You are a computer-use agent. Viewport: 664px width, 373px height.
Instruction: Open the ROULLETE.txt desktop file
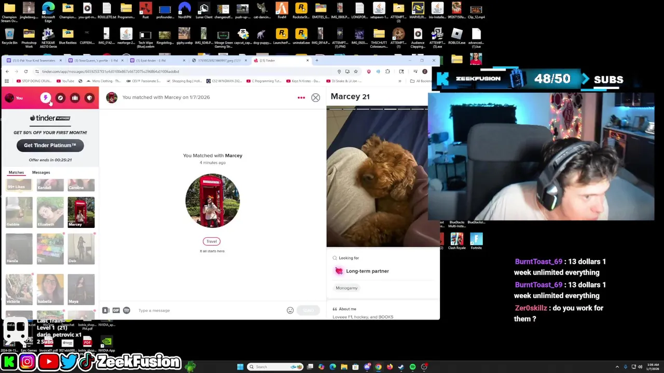click(106, 11)
